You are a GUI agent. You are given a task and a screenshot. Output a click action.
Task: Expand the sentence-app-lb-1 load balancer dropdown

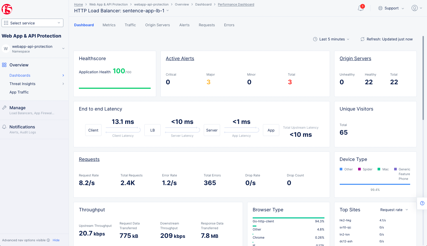pos(168,11)
